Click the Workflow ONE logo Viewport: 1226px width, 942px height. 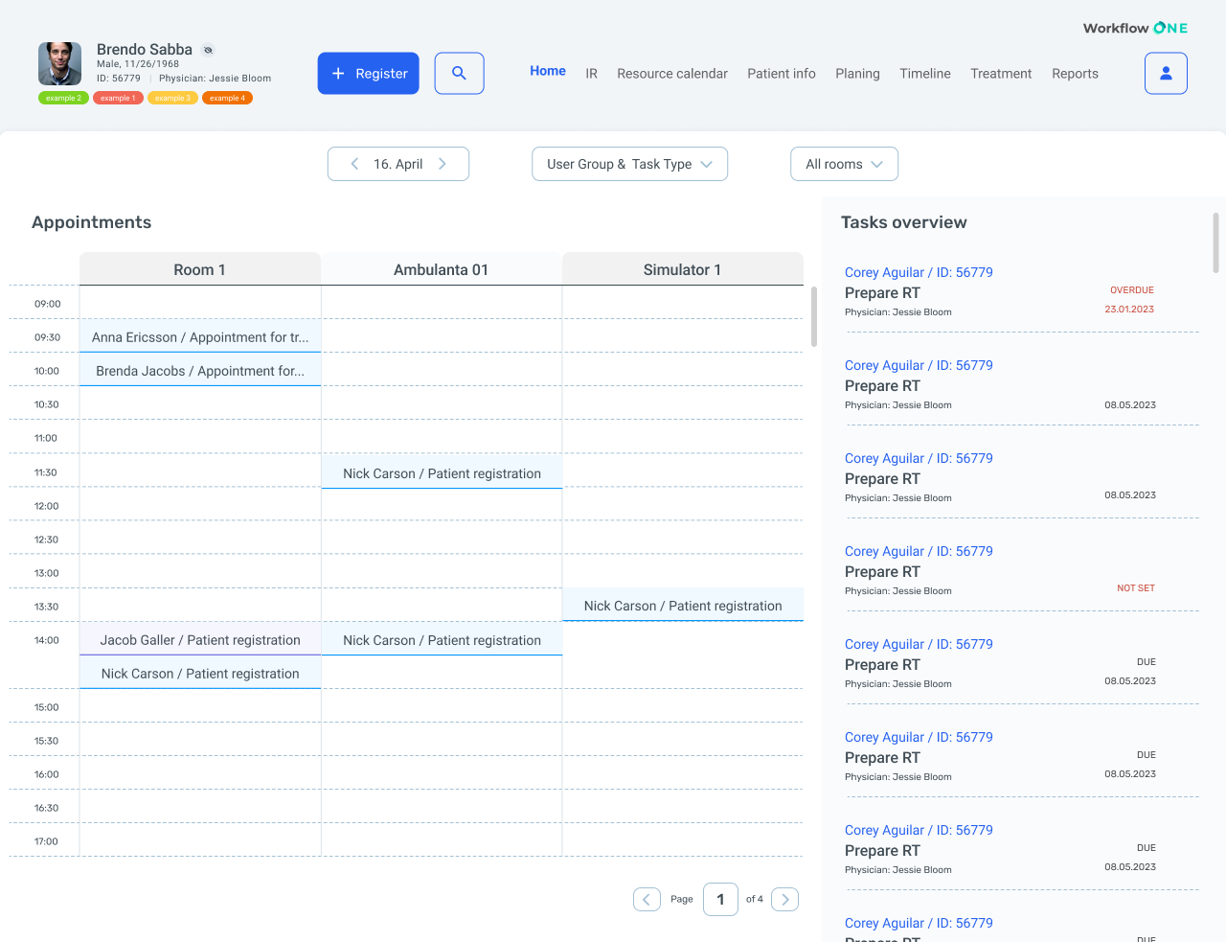[1135, 28]
